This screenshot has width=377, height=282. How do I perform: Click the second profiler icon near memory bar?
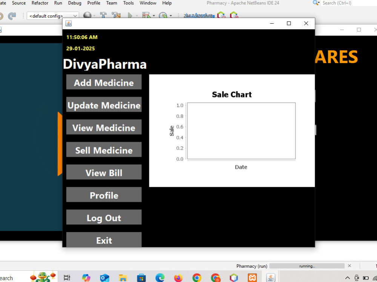click(x=234, y=15)
